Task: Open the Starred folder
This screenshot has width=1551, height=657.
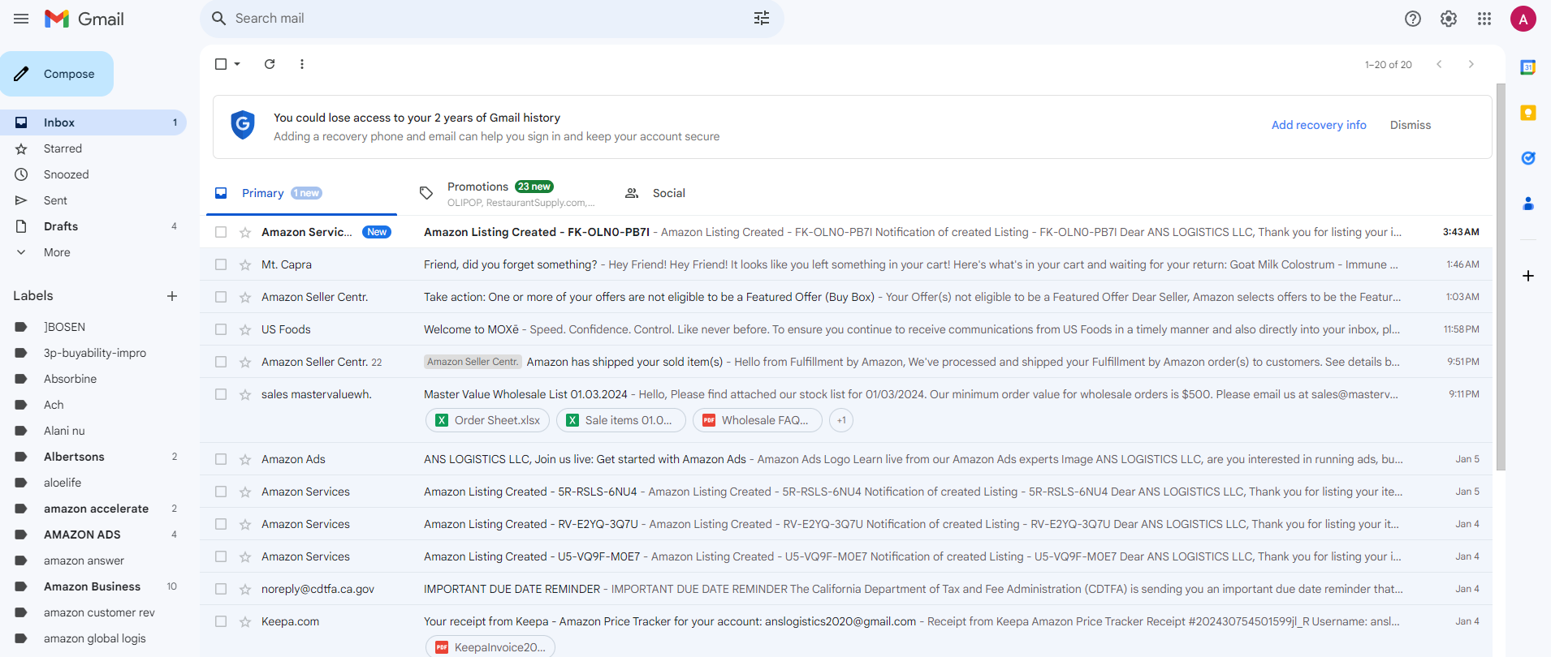Action: (93, 148)
